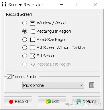Click the Full Screen Without Taskbar icon
This screenshot has width=104, height=110.
pyautogui.click(x=33, y=48)
